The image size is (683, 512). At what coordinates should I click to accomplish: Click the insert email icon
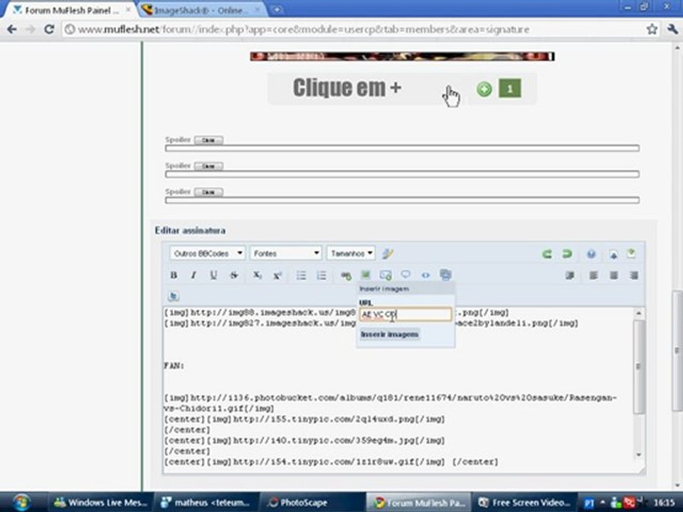(386, 274)
